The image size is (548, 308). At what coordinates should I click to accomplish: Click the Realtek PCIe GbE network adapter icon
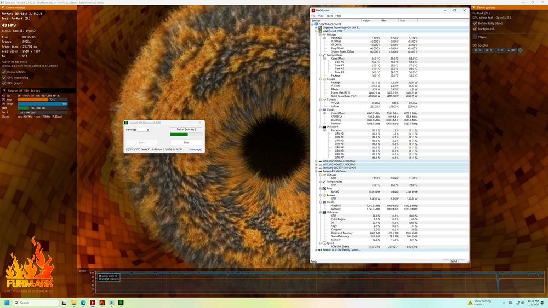[320, 250]
